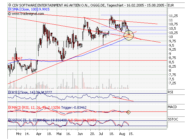Click the Aug month label on the time axis
The width and height of the screenshot is (185, 139).
122,134
